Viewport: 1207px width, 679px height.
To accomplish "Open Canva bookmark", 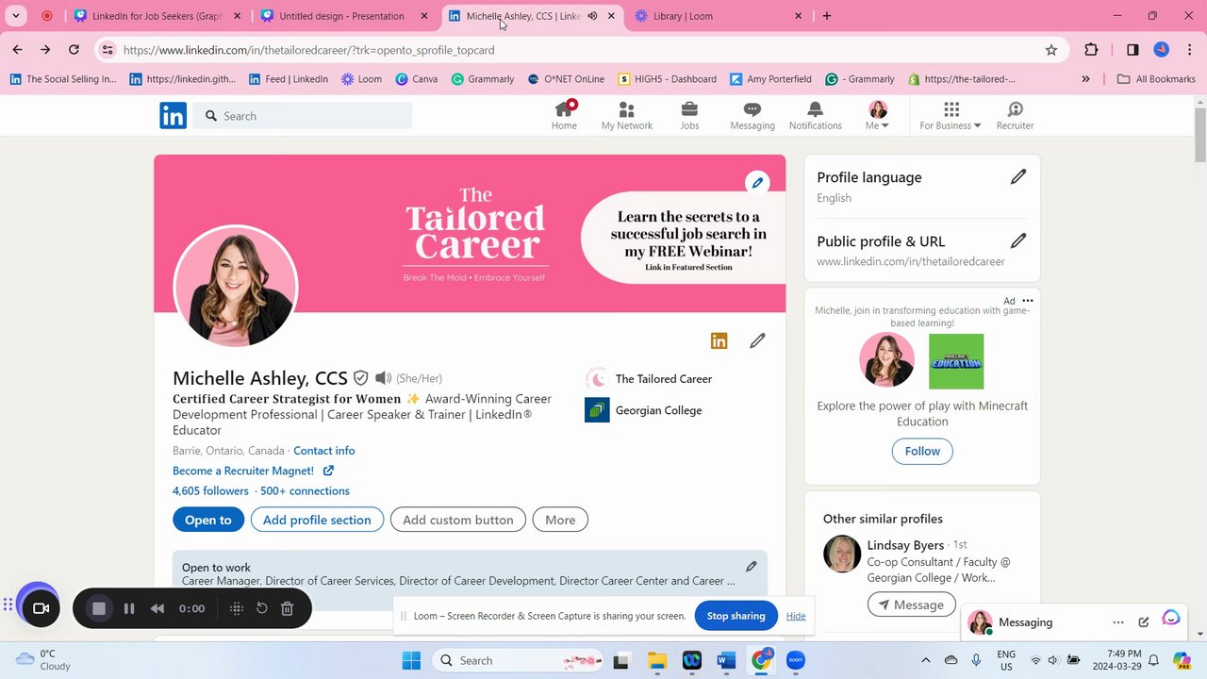I will tap(416, 79).
